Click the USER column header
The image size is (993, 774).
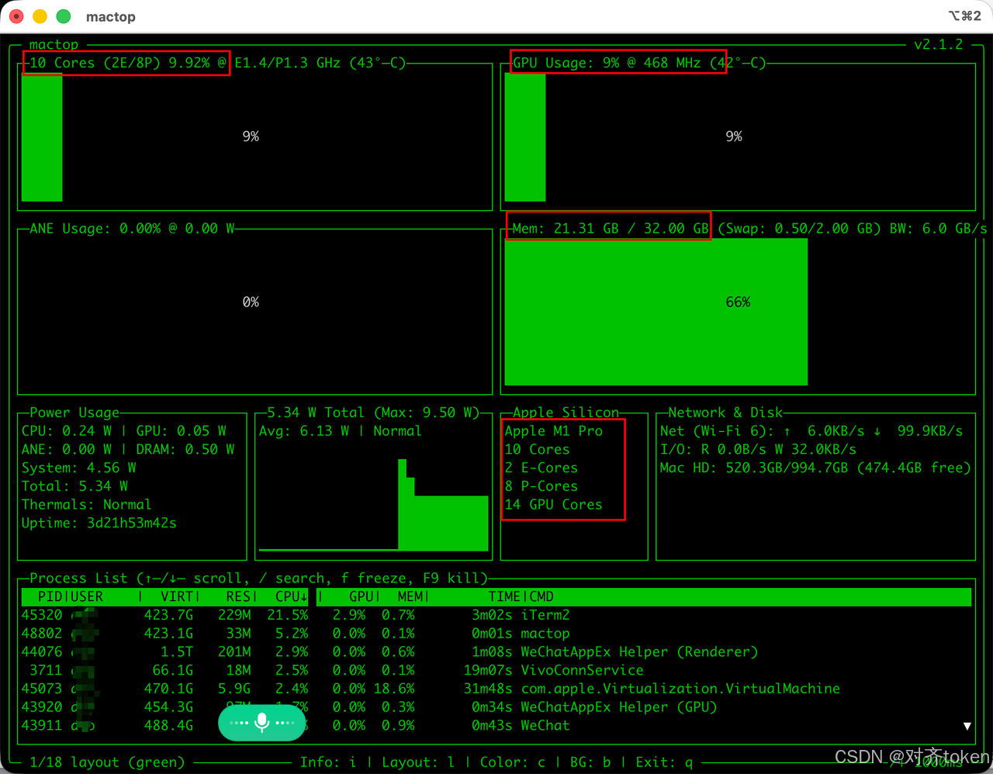(x=87, y=596)
